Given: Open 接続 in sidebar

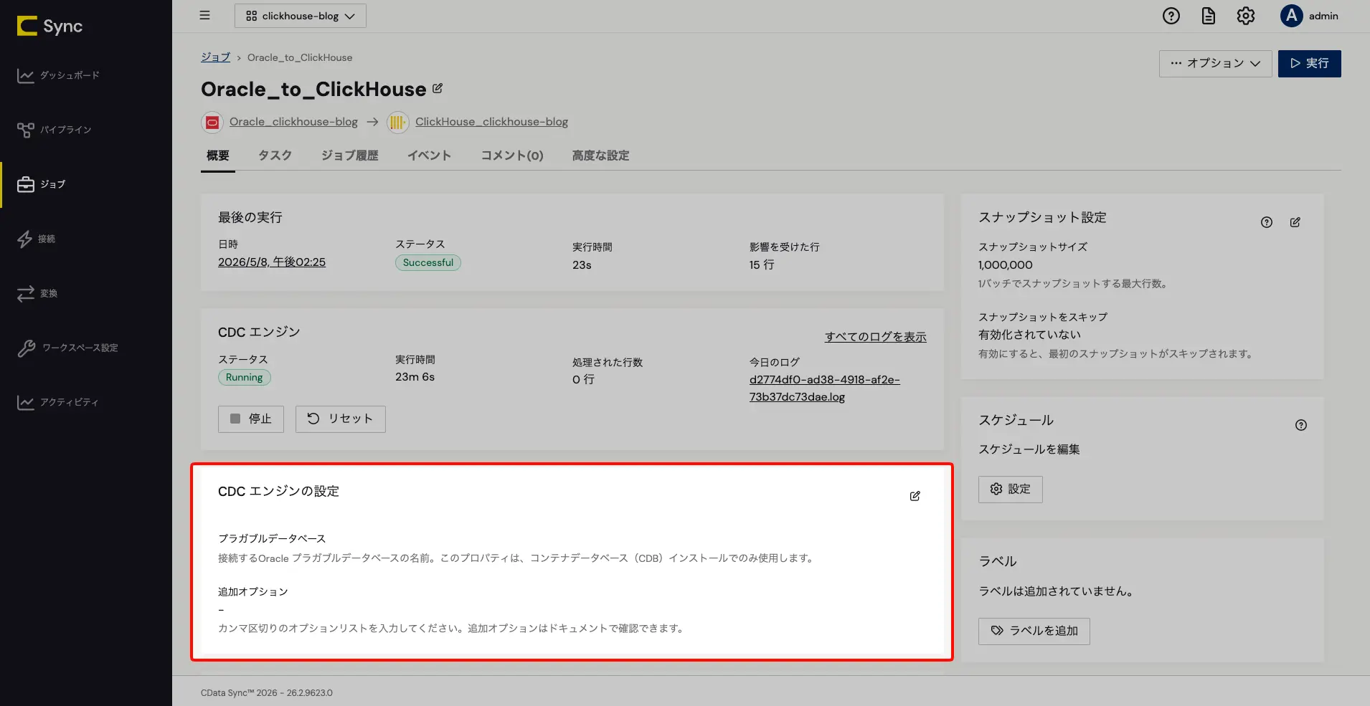Looking at the screenshot, I should (37, 239).
